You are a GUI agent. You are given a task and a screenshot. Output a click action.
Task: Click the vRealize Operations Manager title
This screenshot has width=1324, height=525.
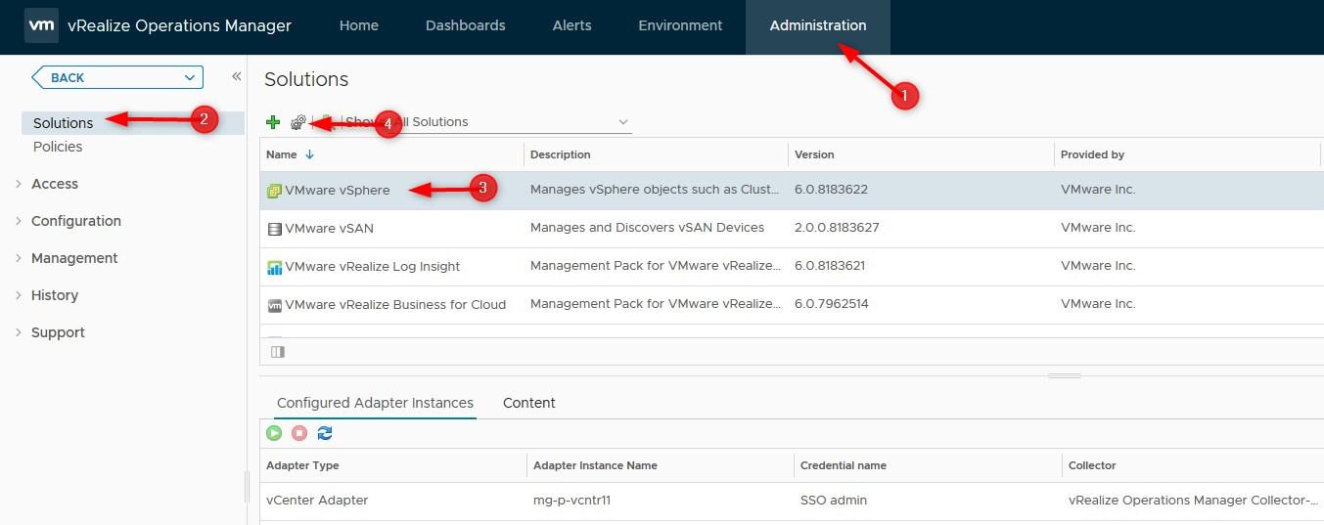tap(180, 26)
